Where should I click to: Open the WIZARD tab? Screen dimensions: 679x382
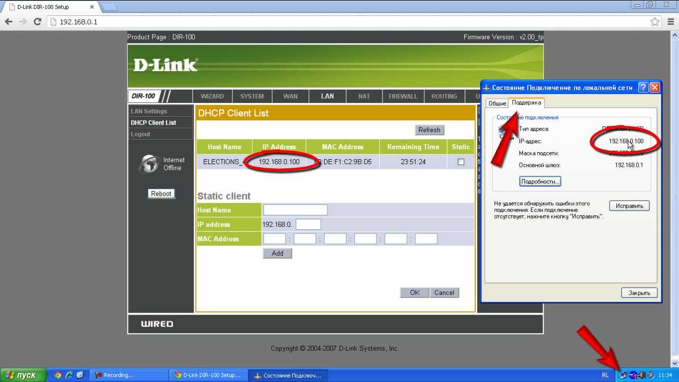point(212,96)
